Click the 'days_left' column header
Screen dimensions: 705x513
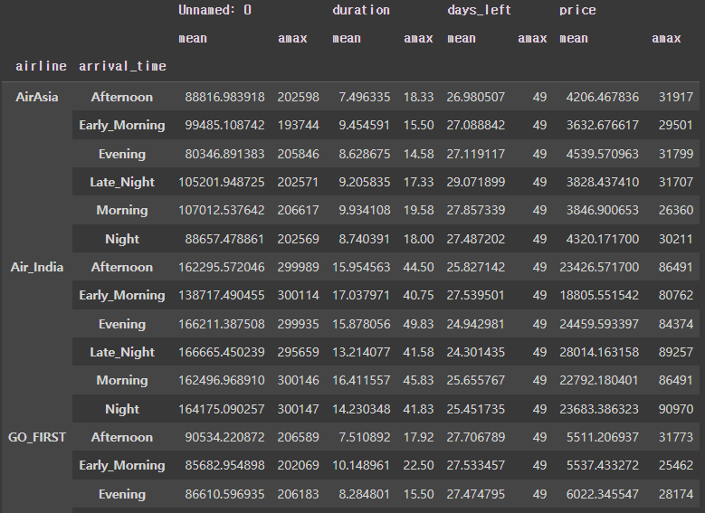click(x=480, y=10)
